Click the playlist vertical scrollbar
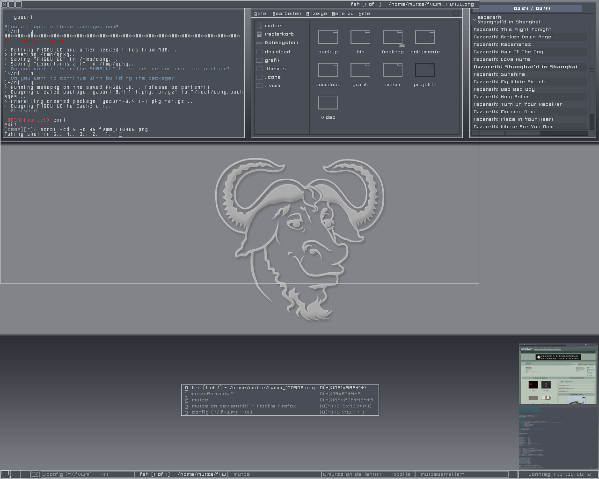The width and height of the screenshot is (599, 479). [592, 77]
